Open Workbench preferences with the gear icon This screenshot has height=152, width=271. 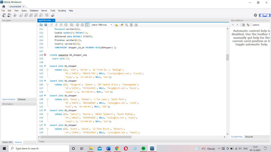255,16
